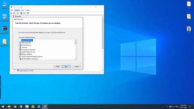Click the Back arrow in Device Manager toolbar
Viewport: 194px width, 109px height.
point(11,13)
